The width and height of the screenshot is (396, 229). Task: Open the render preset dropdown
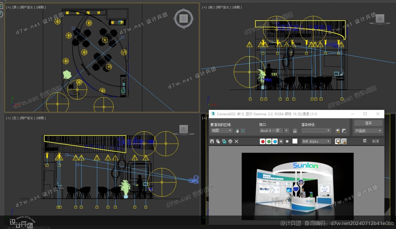tap(316, 131)
